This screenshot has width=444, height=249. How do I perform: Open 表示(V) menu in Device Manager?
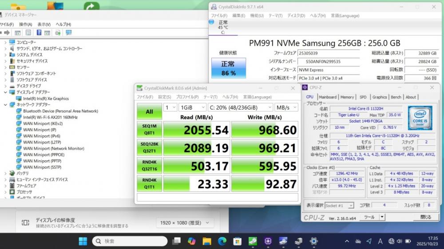(44, 24)
